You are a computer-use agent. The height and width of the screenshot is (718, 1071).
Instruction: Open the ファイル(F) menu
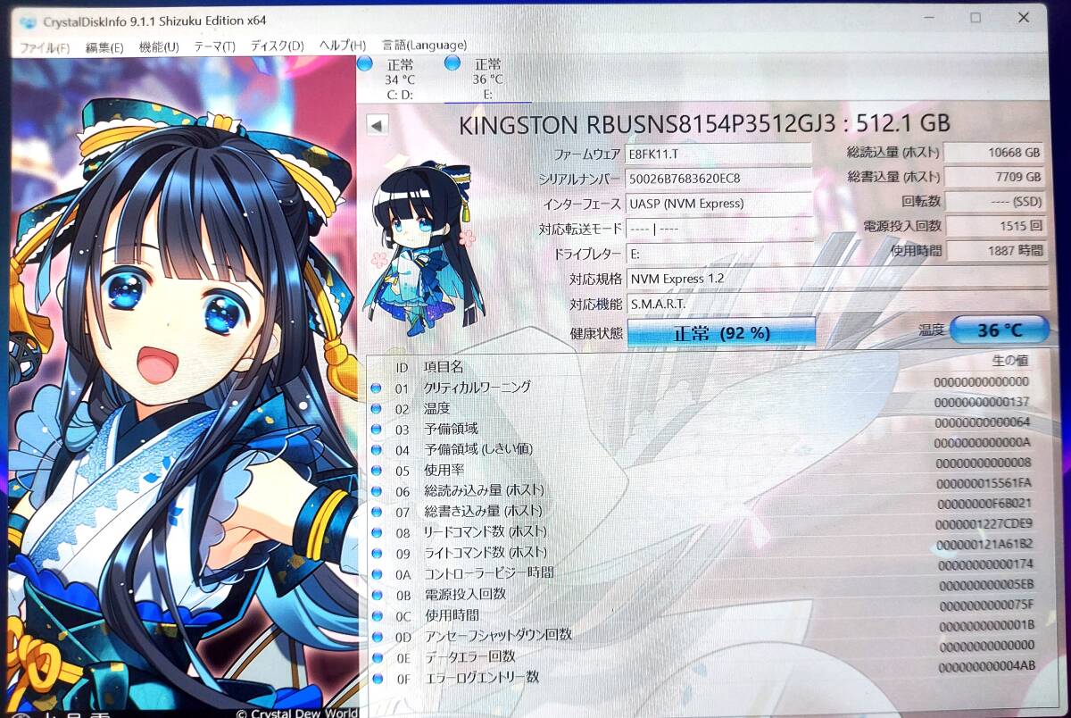click(44, 47)
